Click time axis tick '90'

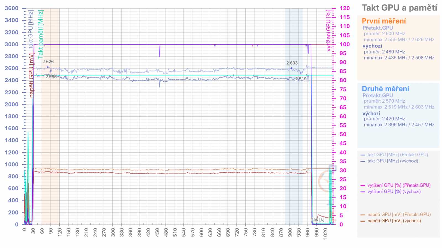[x=51, y=231]
